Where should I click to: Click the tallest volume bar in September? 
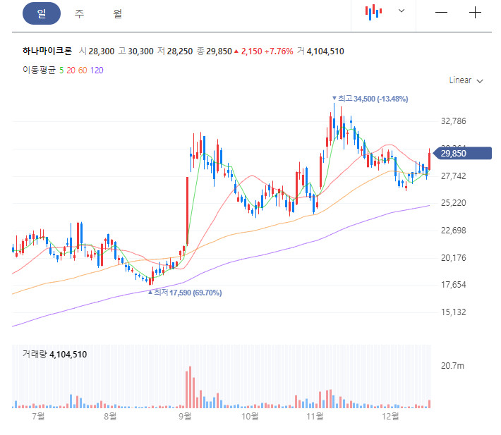[190, 387]
